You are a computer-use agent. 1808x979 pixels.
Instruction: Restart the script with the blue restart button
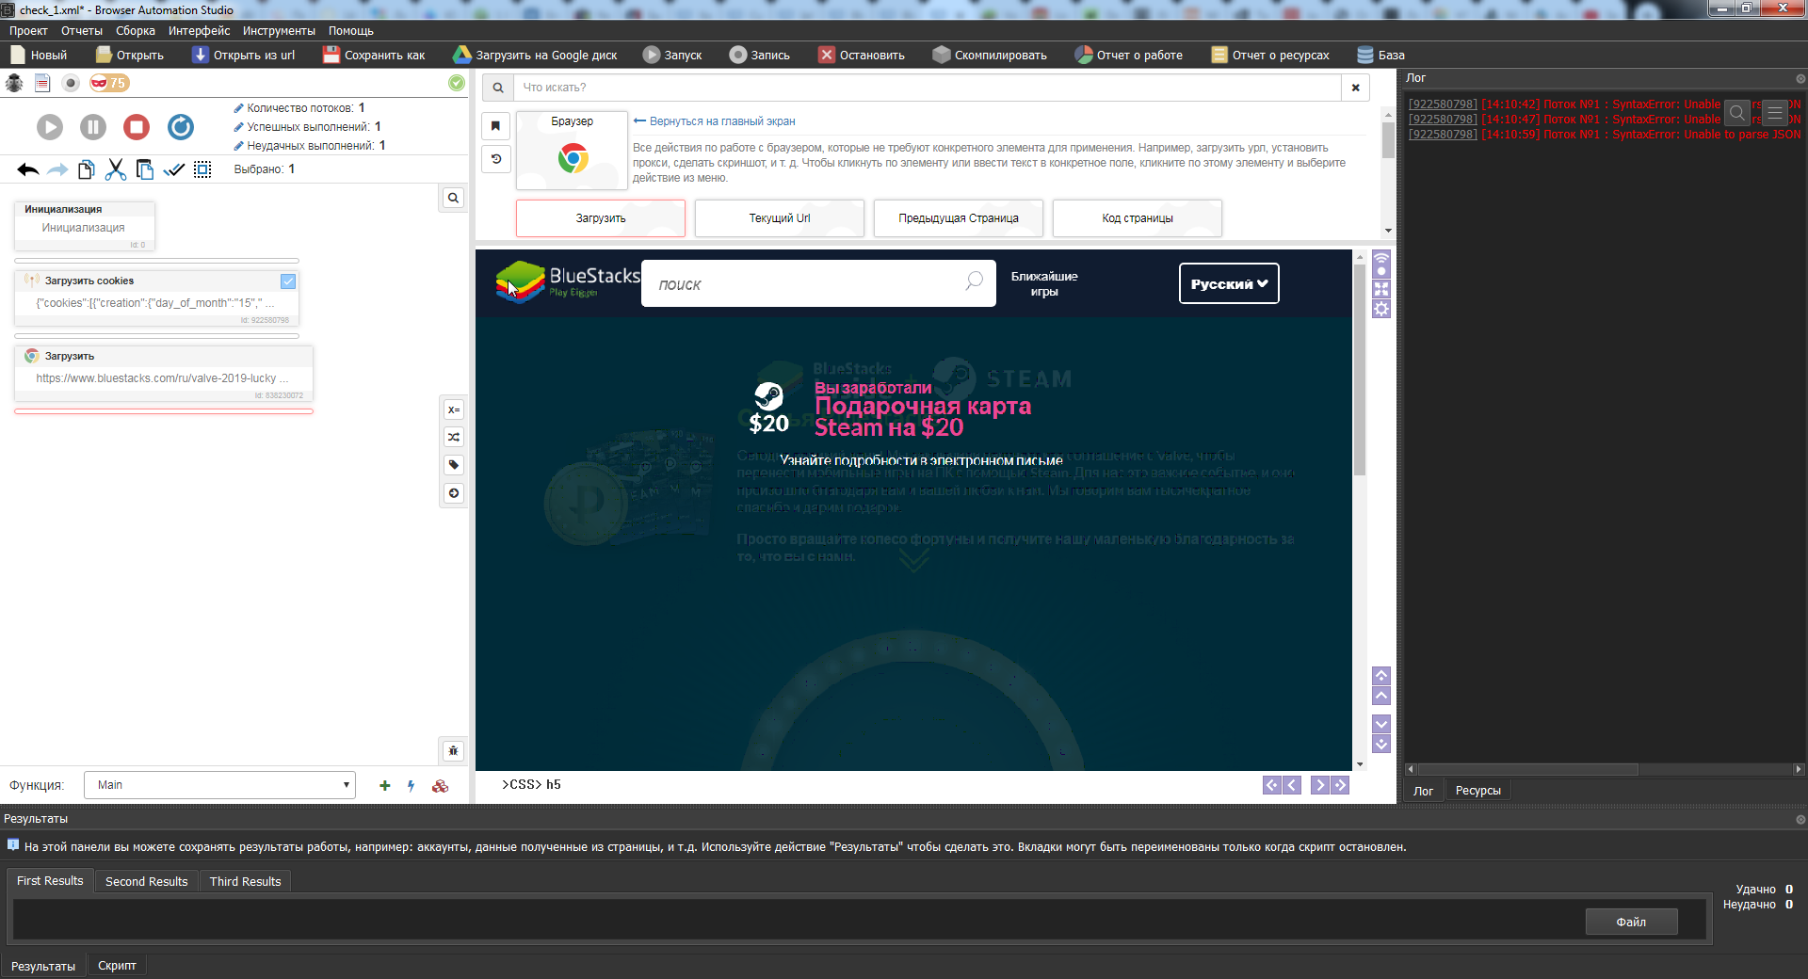coord(181,127)
